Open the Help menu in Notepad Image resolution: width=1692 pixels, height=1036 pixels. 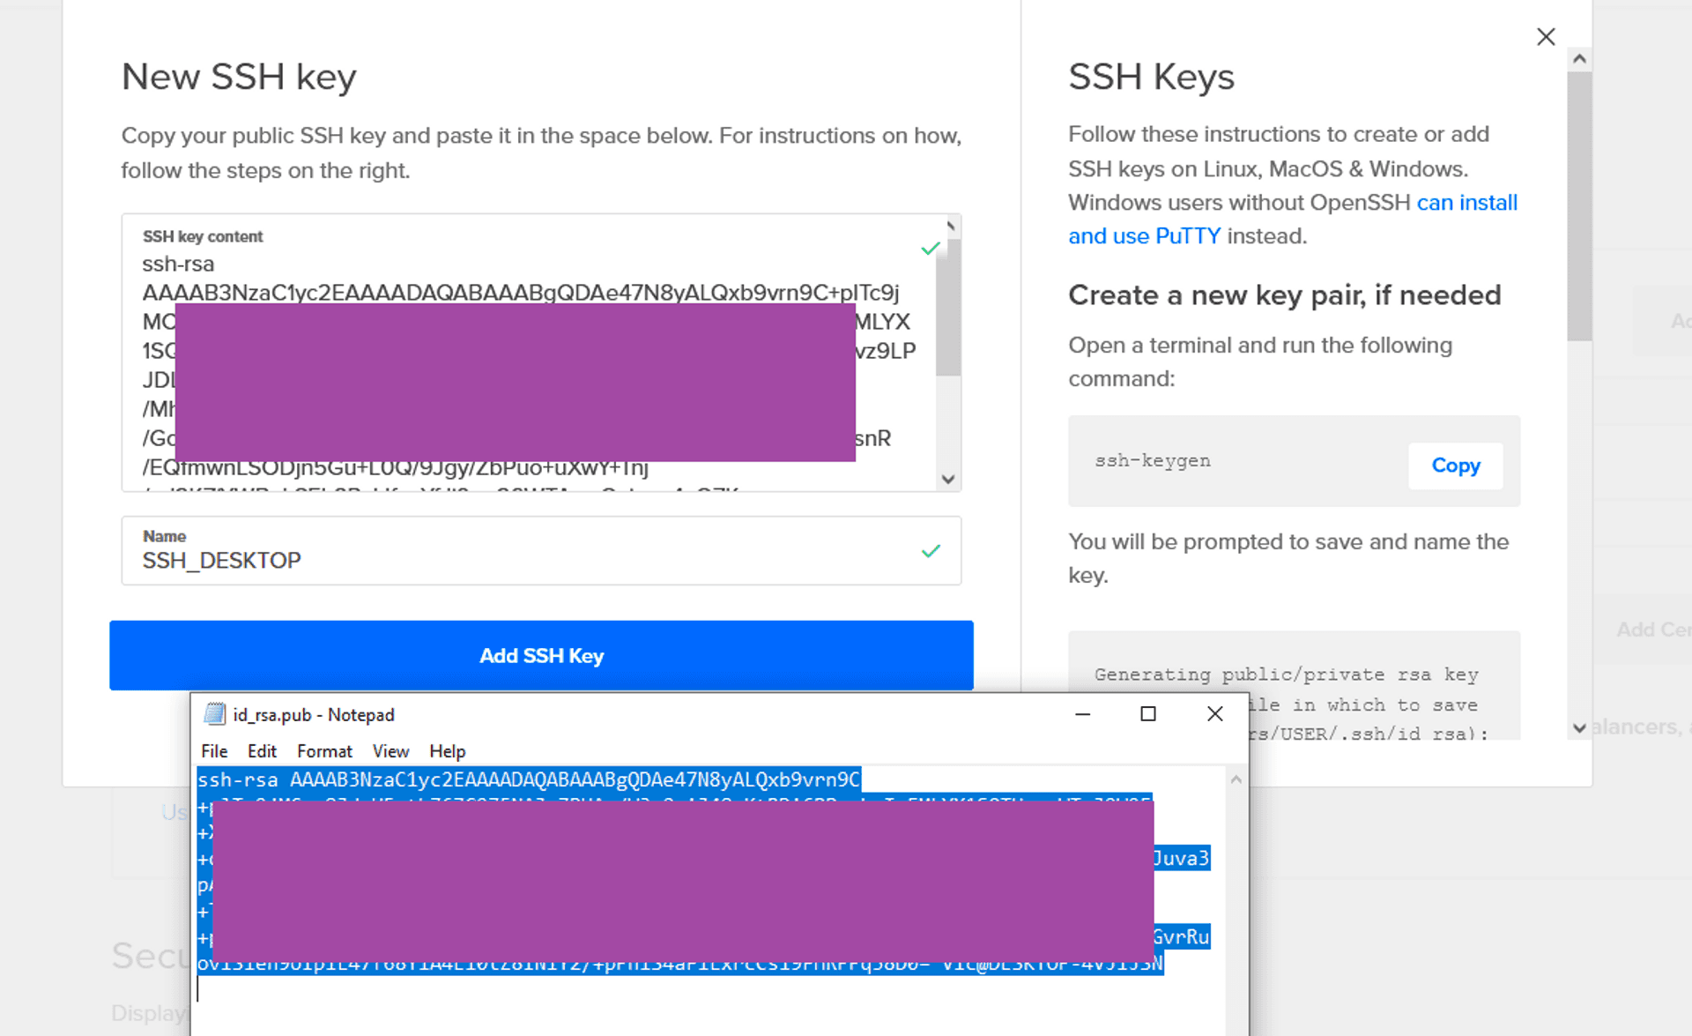tap(447, 751)
